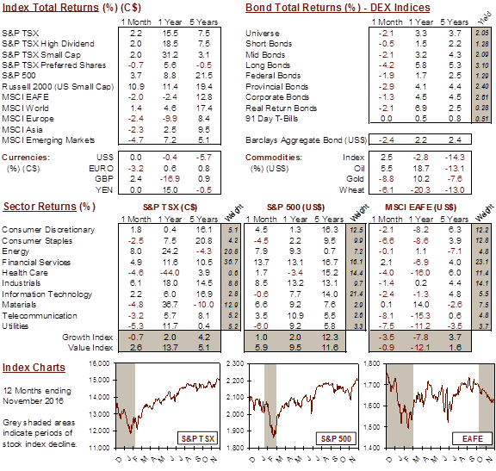This screenshot has width=496, height=471.
Task: Click the '91 Day T-Bills' row label
Action: (272, 119)
